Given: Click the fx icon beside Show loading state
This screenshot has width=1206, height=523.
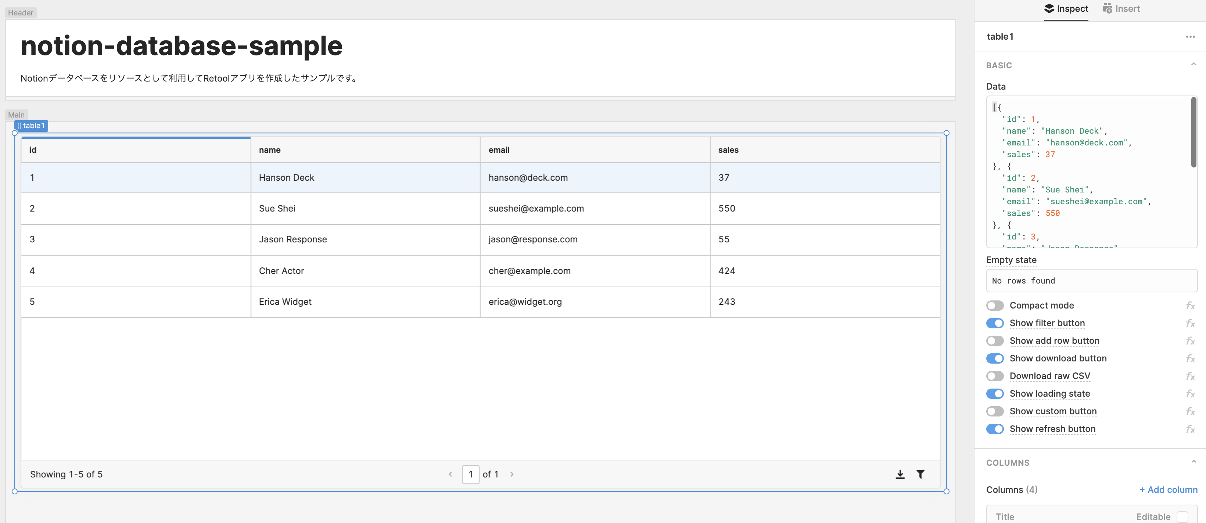Looking at the screenshot, I should (x=1190, y=394).
